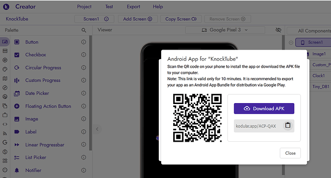The height and width of the screenshot is (178, 331).
Task: Open the Google palette category icon
Action: tap(5, 142)
